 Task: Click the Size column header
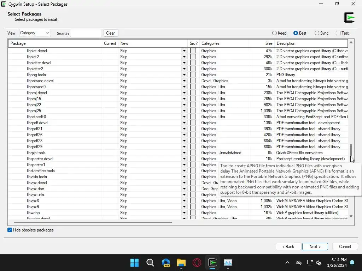click(262, 43)
